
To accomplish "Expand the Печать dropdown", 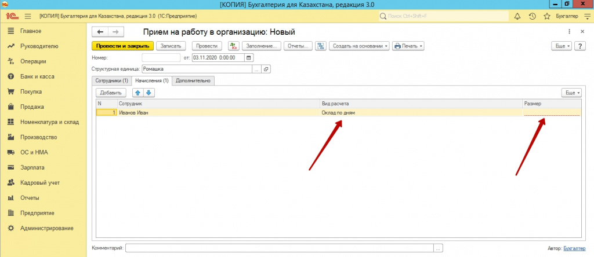I will [408, 46].
